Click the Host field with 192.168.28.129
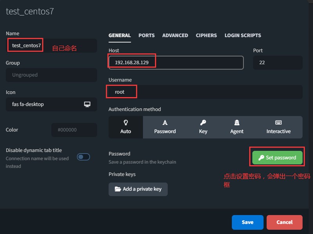This screenshot has height=234, width=313. [176, 63]
